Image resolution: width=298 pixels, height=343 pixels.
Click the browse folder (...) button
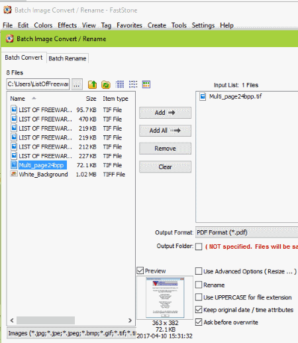click(77, 84)
